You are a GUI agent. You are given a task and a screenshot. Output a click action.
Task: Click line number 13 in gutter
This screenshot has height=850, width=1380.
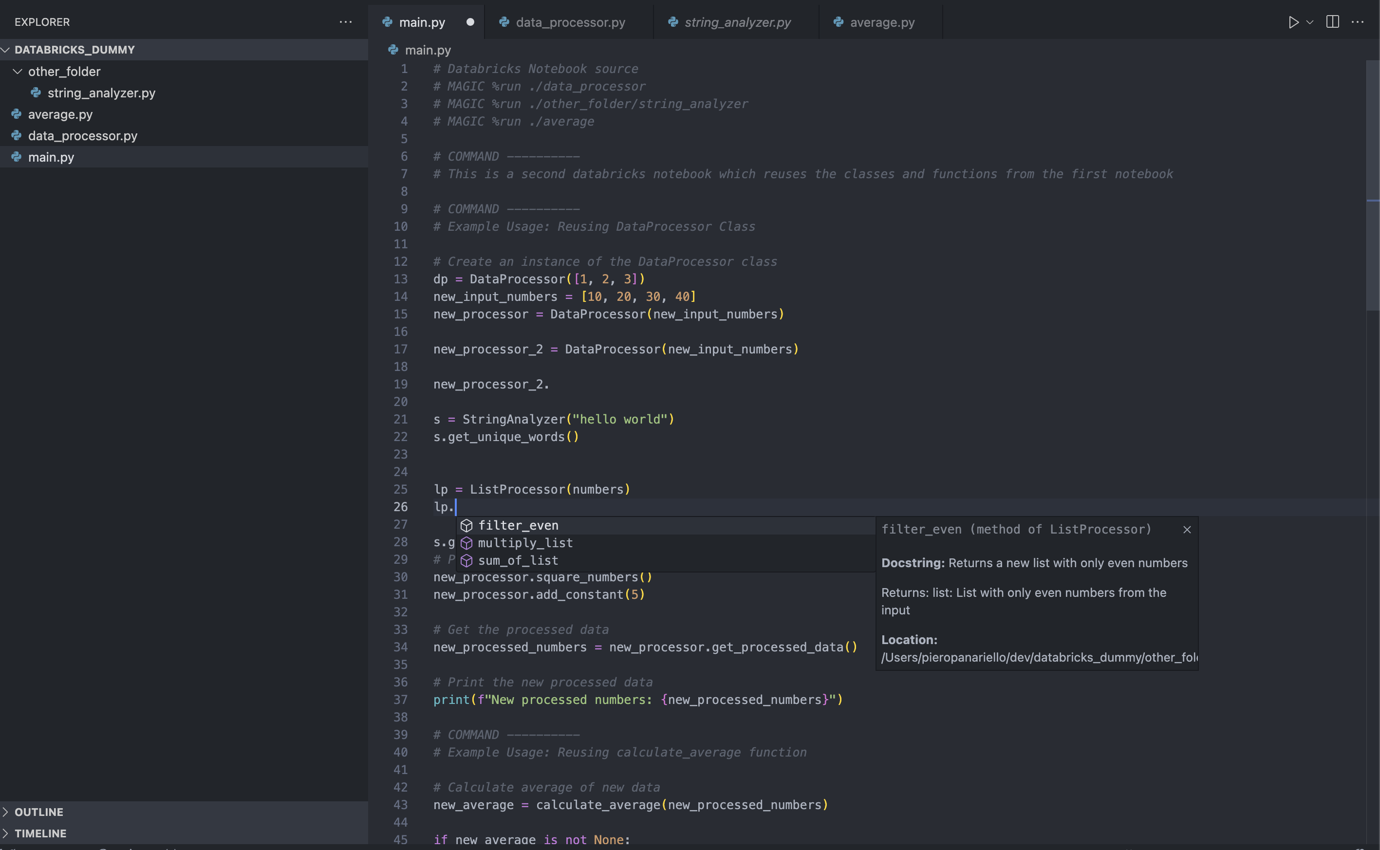click(x=400, y=279)
